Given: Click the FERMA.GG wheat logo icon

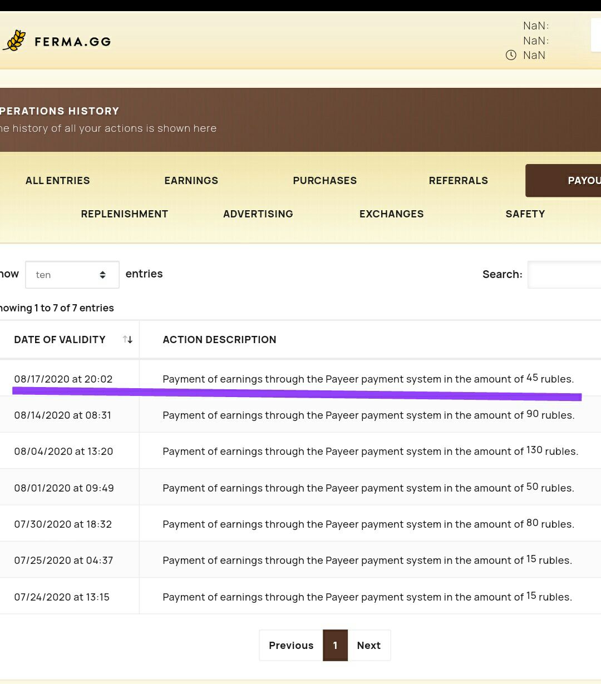Looking at the screenshot, I should (15, 41).
